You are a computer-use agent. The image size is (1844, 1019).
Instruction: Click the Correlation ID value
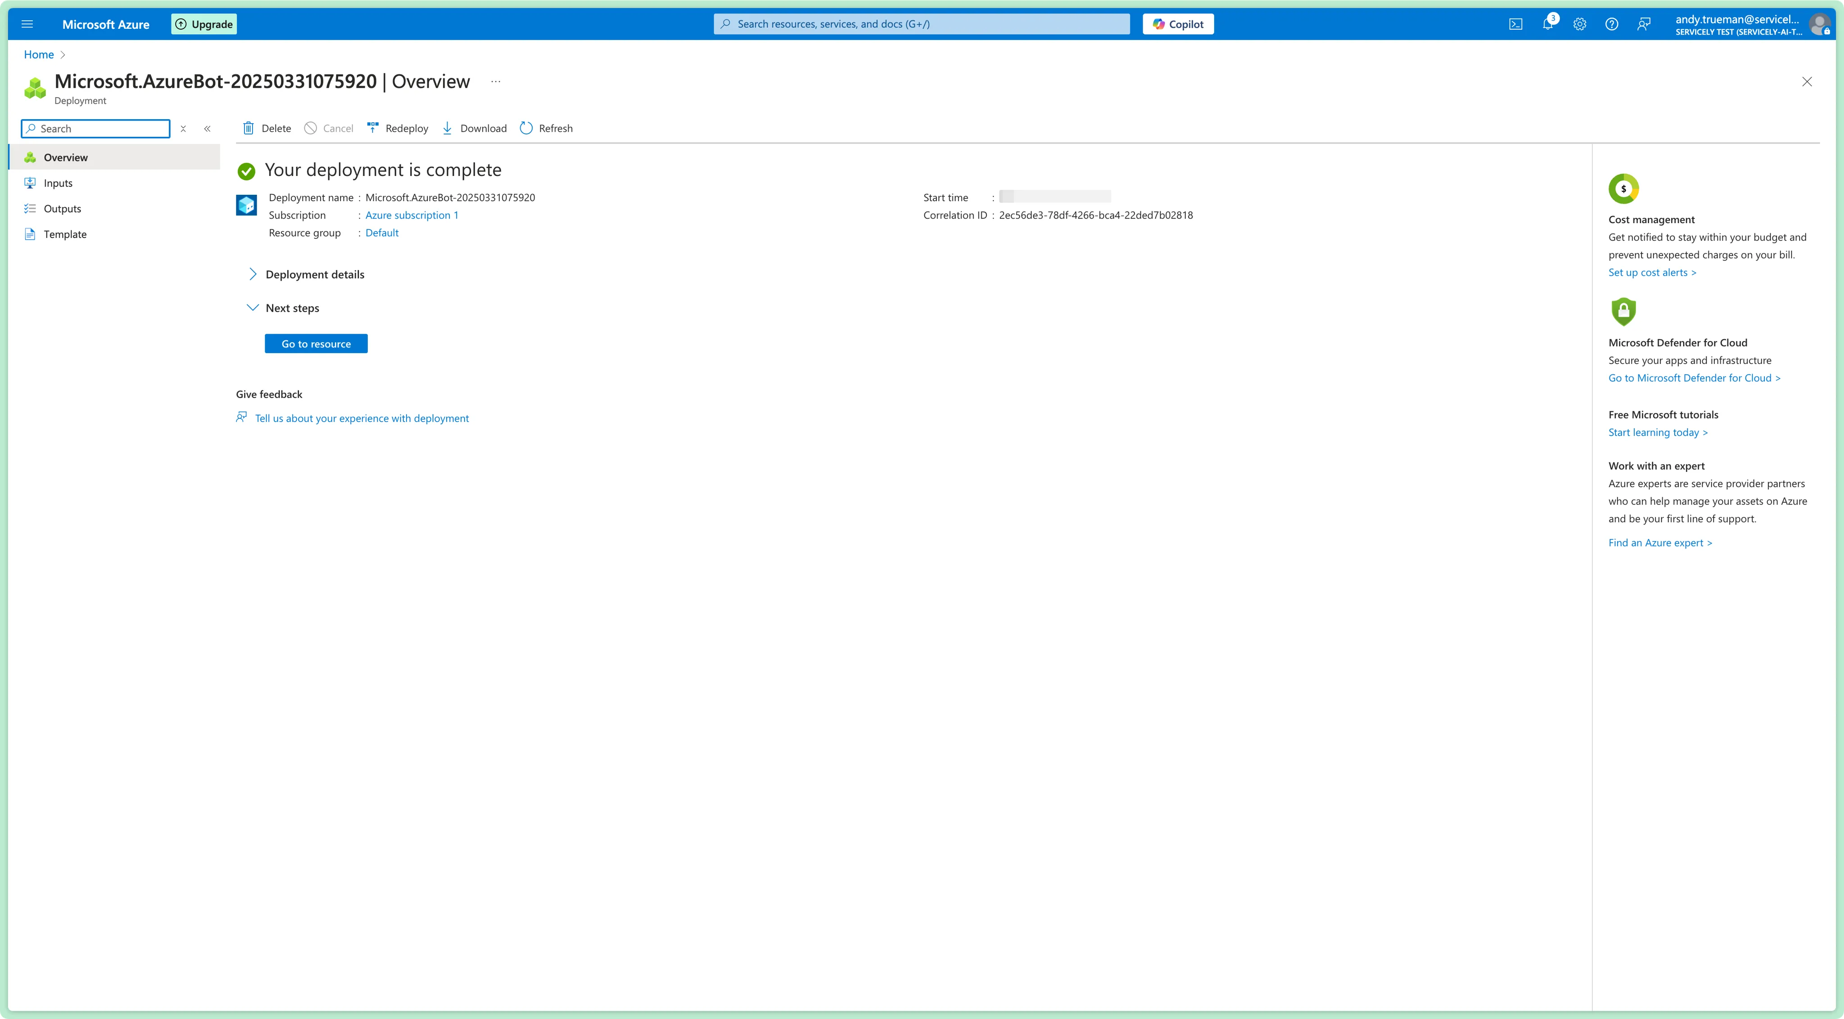point(1096,215)
